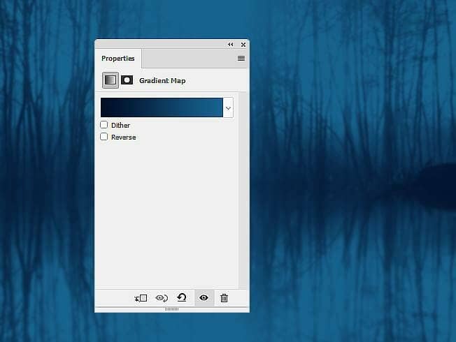Switch to the layer mask properties icon
The width and height of the screenshot is (456, 342).
tap(127, 80)
